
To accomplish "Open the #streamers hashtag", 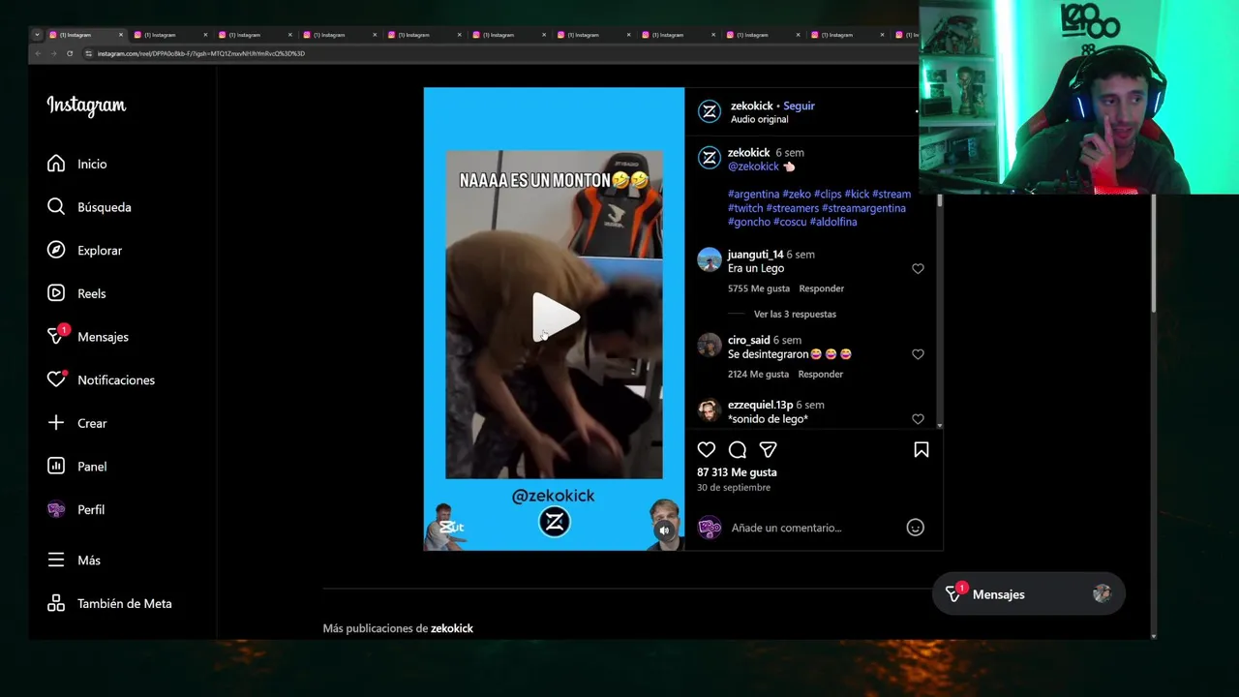I will click(x=792, y=208).
